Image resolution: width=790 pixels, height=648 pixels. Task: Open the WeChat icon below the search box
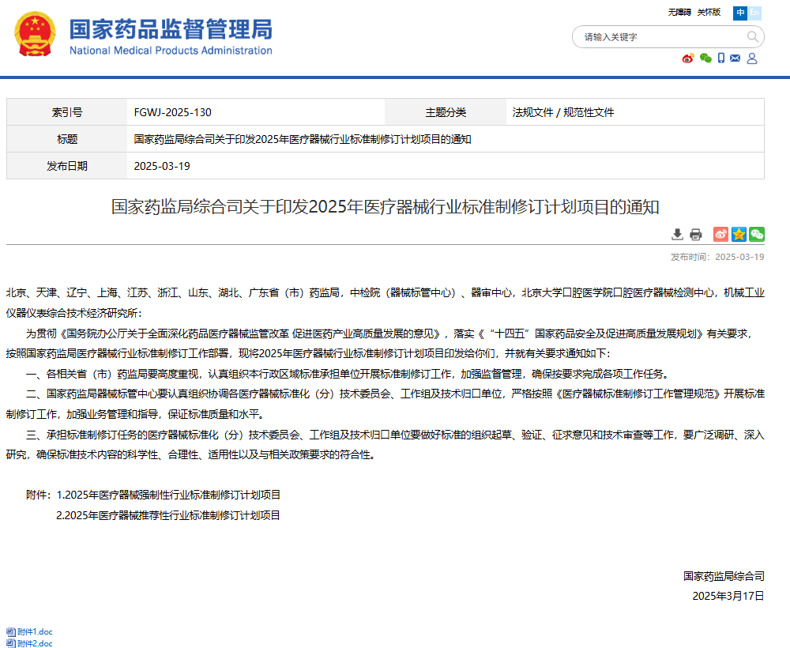[x=705, y=58]
